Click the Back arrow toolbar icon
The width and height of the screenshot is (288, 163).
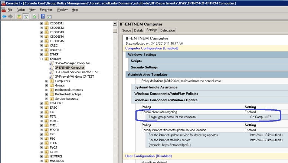pos(4,17)
